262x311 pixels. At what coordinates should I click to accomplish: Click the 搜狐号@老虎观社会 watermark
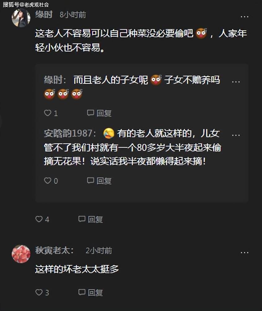coord(26,4)
